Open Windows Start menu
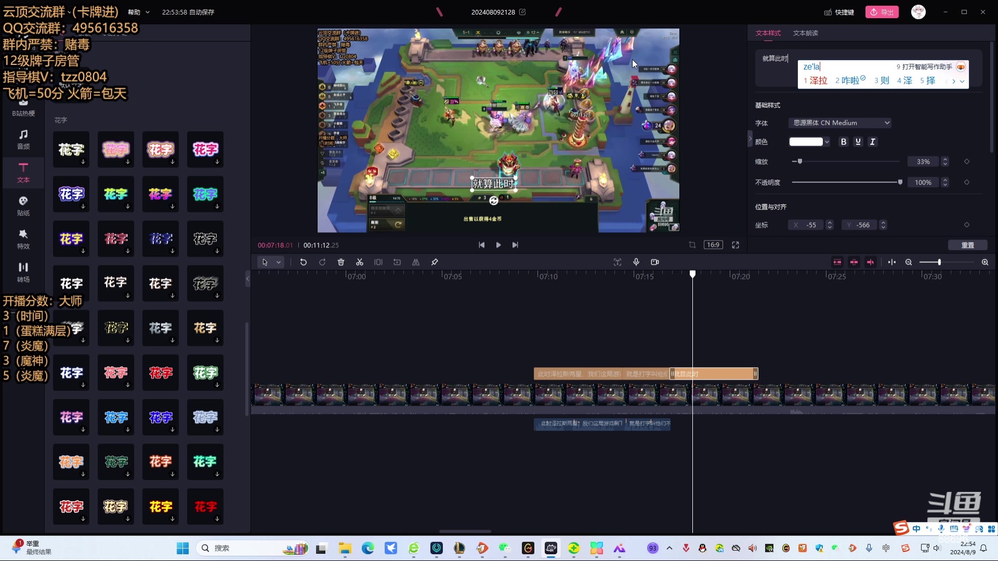Viewport: 998px width, 561px height. click(183, 548)
